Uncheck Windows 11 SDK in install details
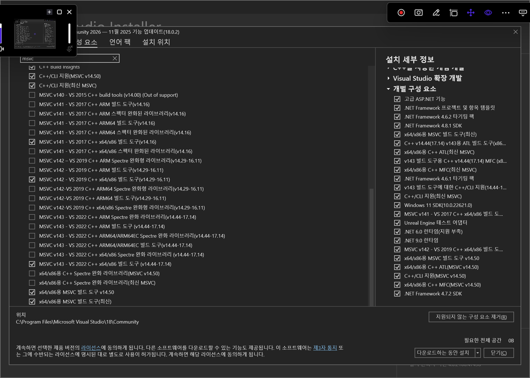Viewport: 530px width, 378px height. 397,205
